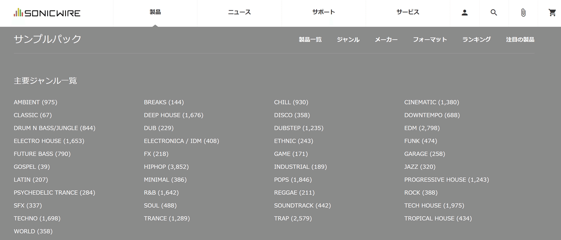Select the メーカー tab

click(x=386, y=40)
